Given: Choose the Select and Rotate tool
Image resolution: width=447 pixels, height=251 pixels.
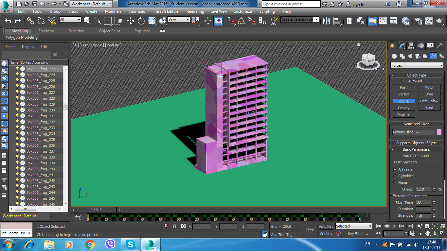Looking at the screenshot, I should (x=141, y=21).
